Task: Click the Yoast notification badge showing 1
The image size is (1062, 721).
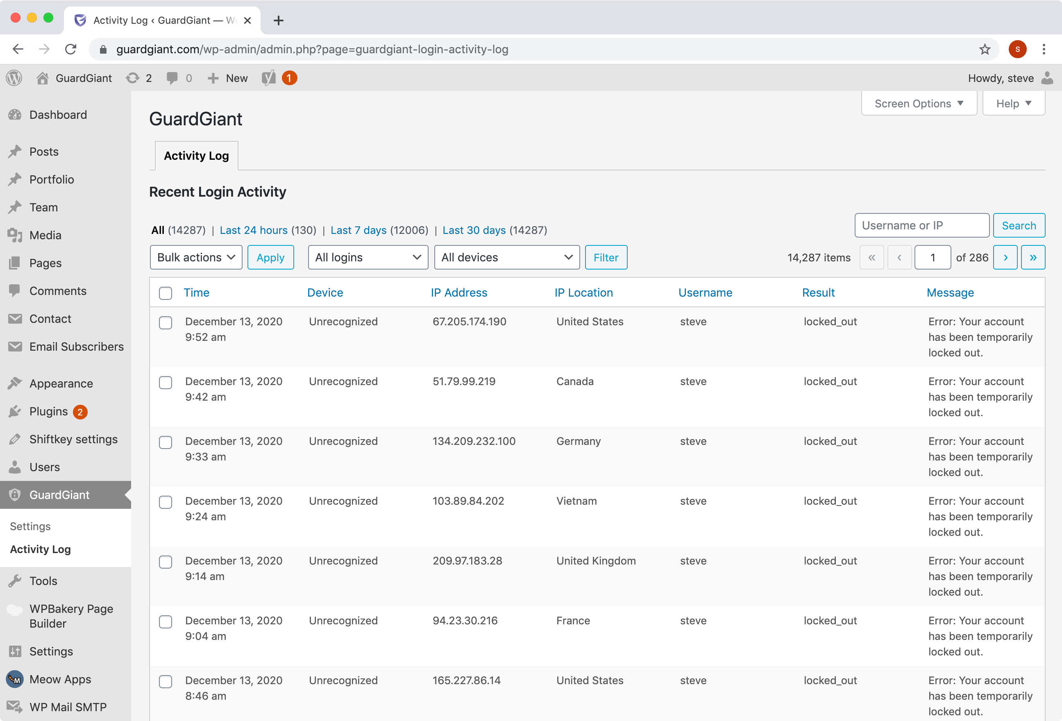Action: click(289, 78)
